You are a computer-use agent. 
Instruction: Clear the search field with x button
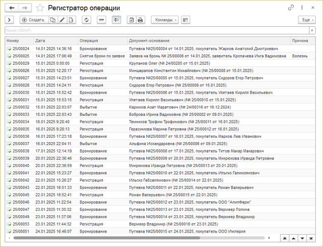tap(312, 31)
